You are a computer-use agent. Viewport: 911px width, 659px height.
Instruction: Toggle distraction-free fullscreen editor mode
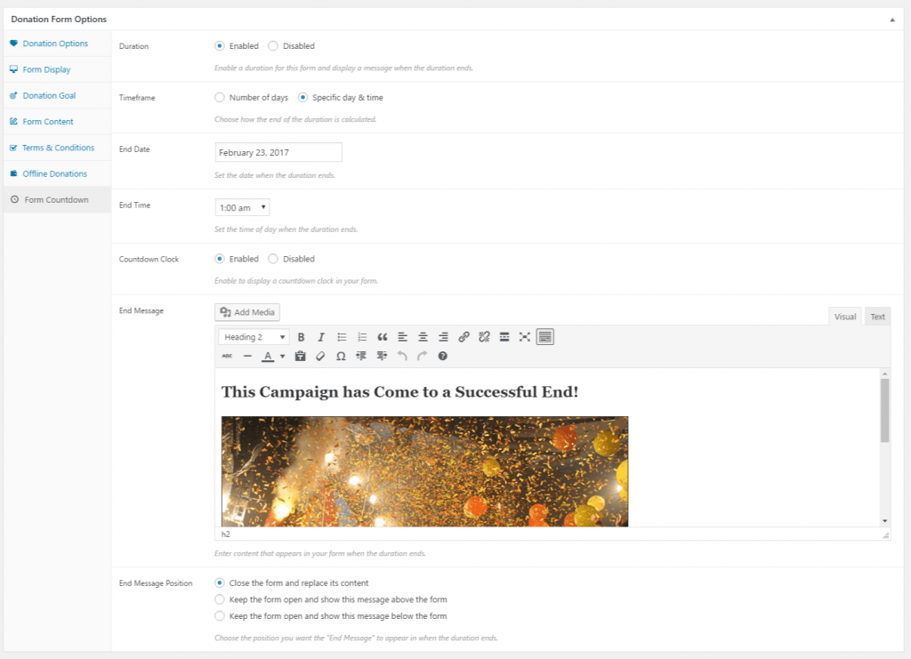[x=525, y=337]
